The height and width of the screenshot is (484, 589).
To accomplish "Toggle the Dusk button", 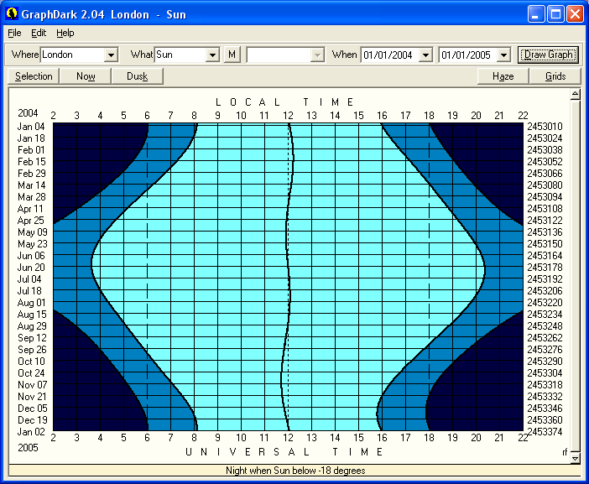I will click(137, 76).
